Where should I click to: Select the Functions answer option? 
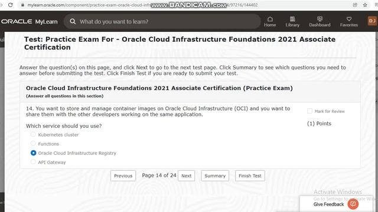[33, 144]
